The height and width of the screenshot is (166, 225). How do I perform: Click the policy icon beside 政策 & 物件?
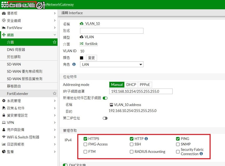(4, 108)
